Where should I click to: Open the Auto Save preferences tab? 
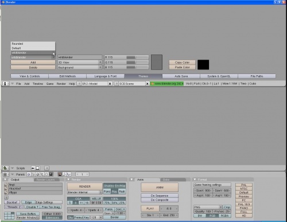coord(181,76)
